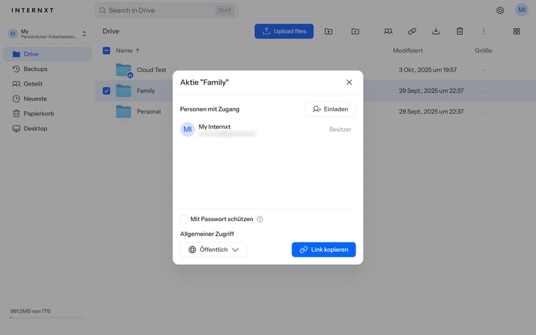Open Papierkorb in the sidebar
Screen dimensions: 536x335
tap(48, 113)
